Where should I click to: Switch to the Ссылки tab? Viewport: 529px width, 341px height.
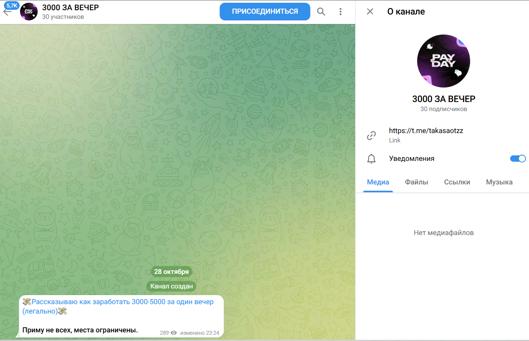click(457, 182)
